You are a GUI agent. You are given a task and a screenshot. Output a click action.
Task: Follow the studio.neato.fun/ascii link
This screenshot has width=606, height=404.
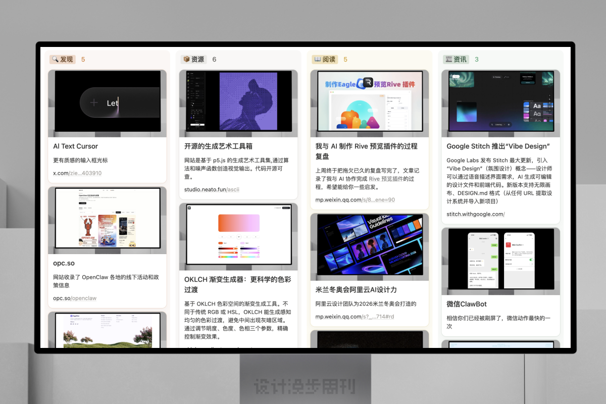click(212, 189)
